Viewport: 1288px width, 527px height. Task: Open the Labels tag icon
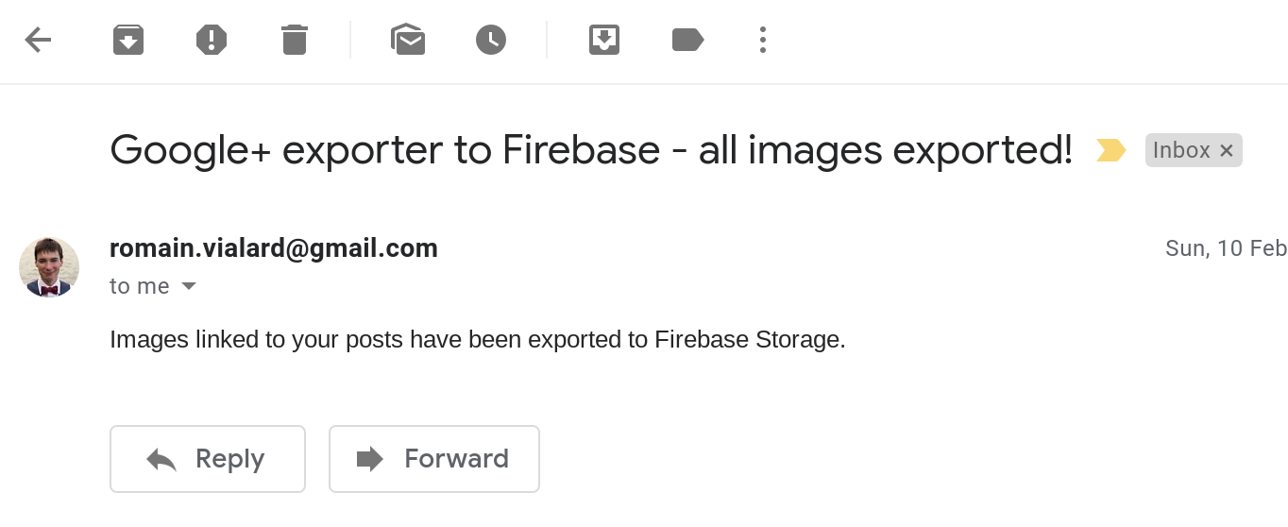point(687,40)
